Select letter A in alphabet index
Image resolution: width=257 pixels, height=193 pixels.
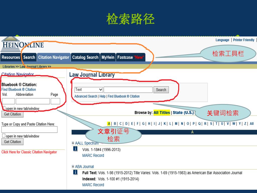pyautogui.click(x=109, y=124)
